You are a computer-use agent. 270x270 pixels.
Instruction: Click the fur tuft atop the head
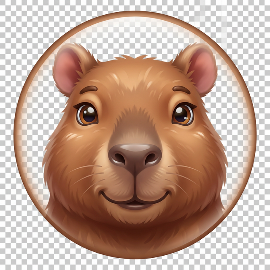134,58
